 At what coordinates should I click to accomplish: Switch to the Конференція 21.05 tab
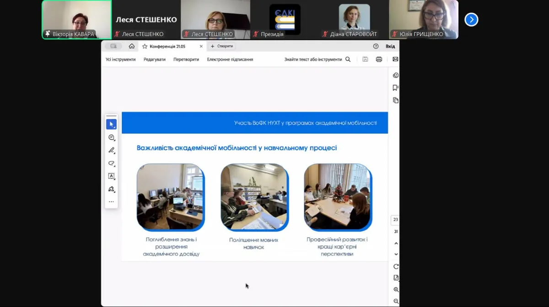(172, 46)
